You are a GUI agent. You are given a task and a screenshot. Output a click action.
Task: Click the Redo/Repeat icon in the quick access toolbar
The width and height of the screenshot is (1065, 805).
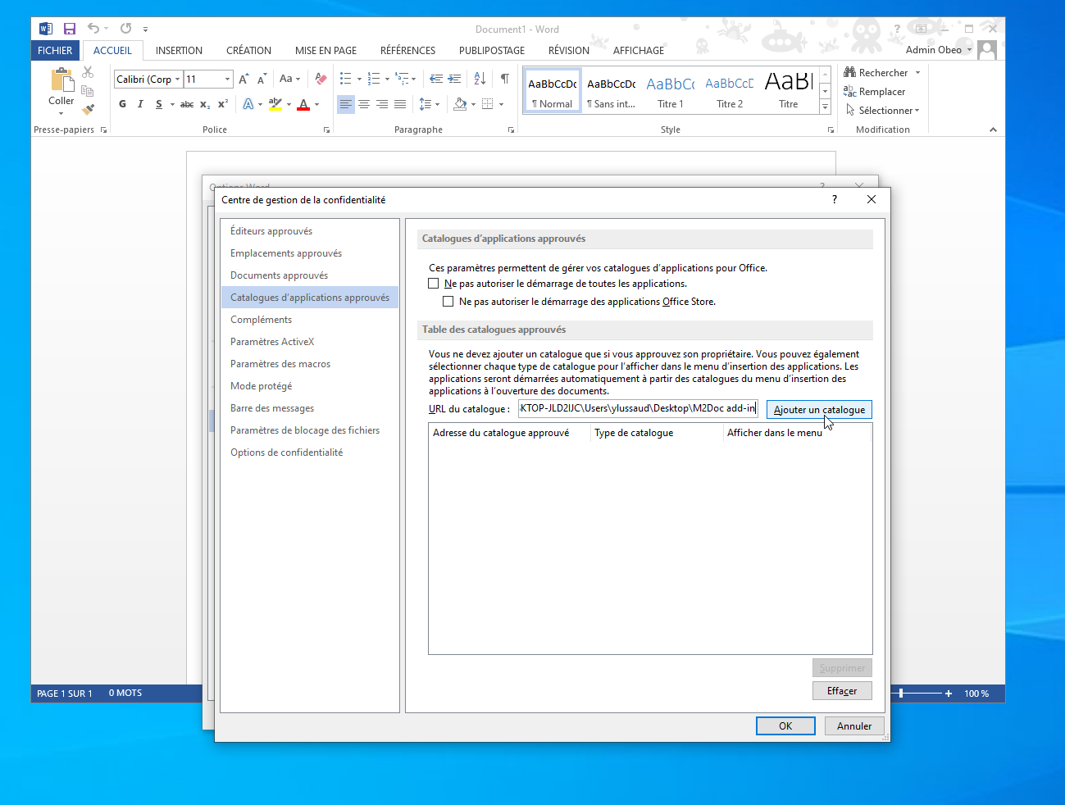(x=125, y=29)
